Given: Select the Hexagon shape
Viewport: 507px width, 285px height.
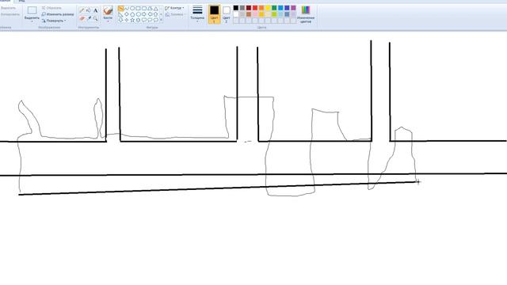Looking at the screenshot, I should click(x=138, y=14).
